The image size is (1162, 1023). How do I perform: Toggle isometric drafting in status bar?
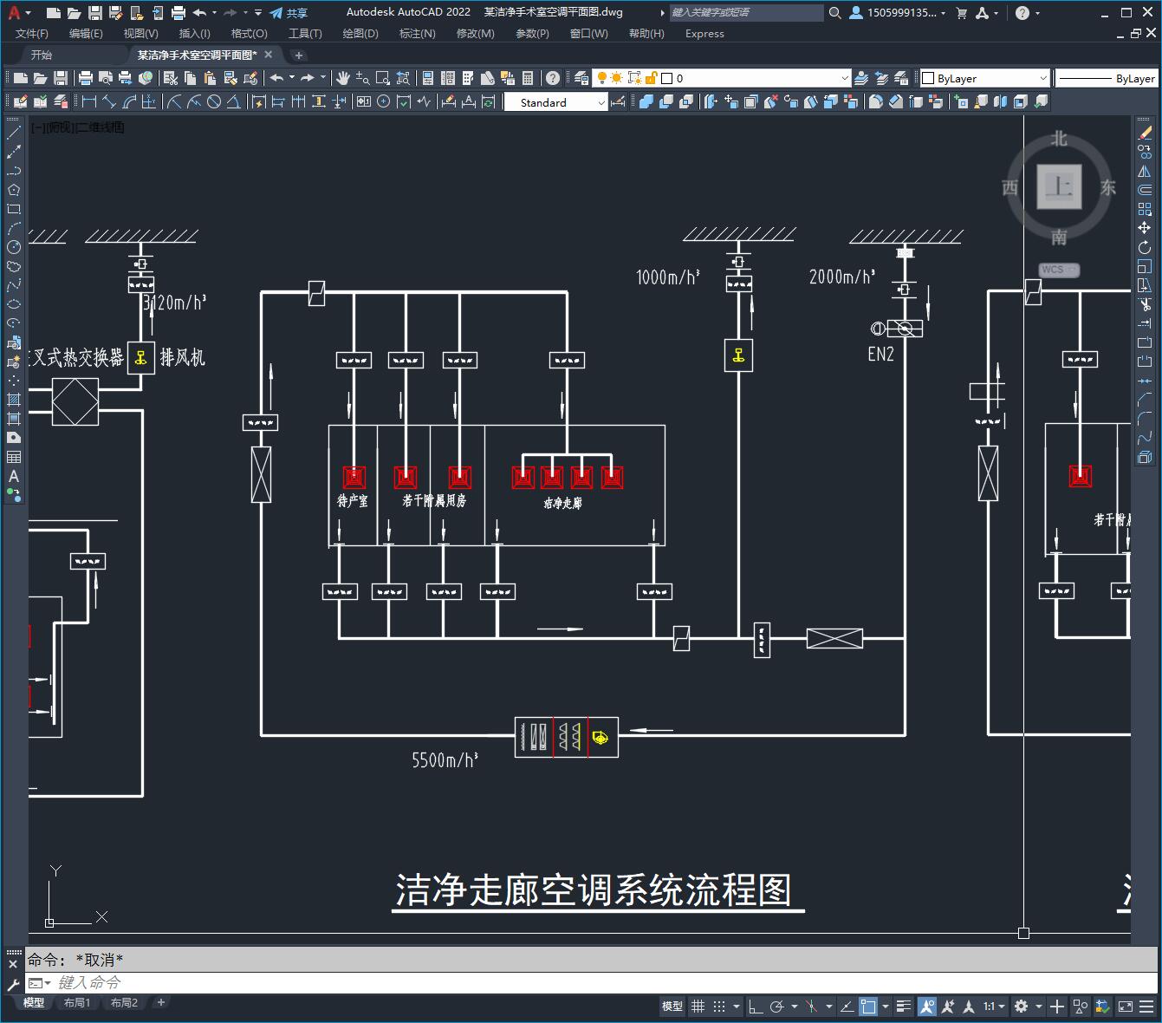point(811,1007)
